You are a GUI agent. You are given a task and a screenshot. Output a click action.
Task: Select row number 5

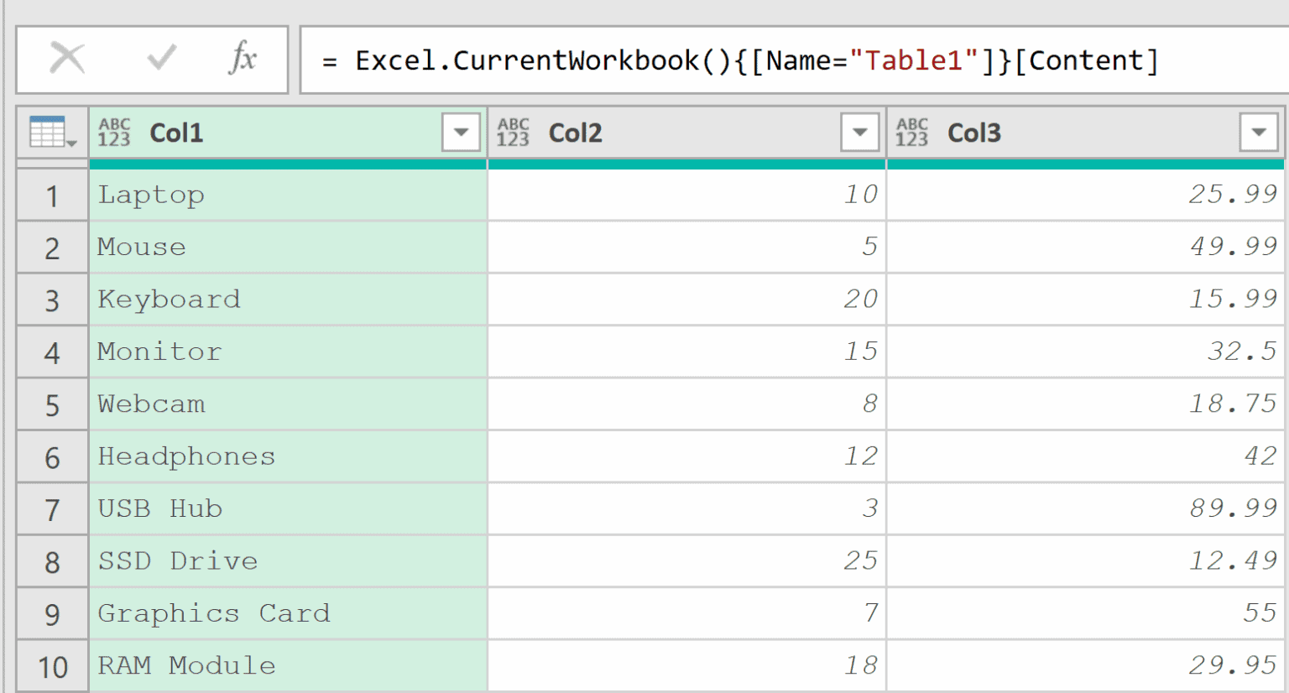(x=52, y=404)
